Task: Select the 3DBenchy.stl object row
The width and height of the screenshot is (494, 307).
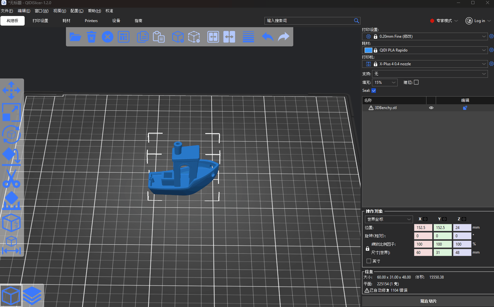Action: [x=428, y=108]
